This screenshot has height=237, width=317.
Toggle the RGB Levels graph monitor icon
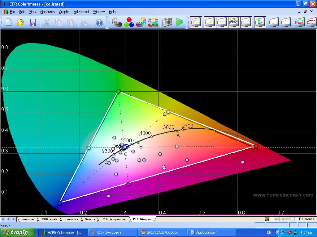(x=234, y=22)
